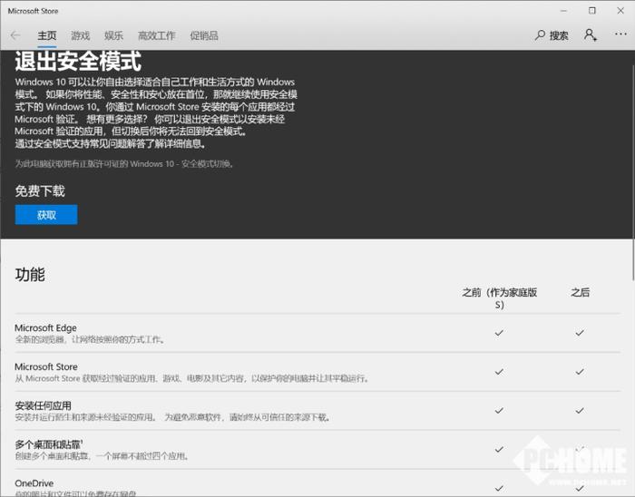Switch to the 娱乐 tab
Image resolution: width=635 pixels, height=497 pixels.
tap(113, 35)
